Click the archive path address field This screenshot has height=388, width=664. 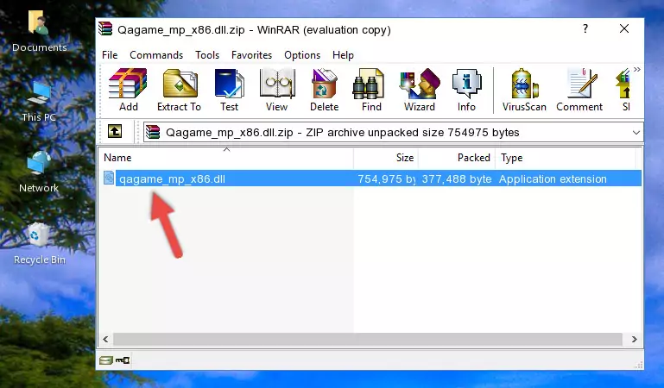(393, 132)
